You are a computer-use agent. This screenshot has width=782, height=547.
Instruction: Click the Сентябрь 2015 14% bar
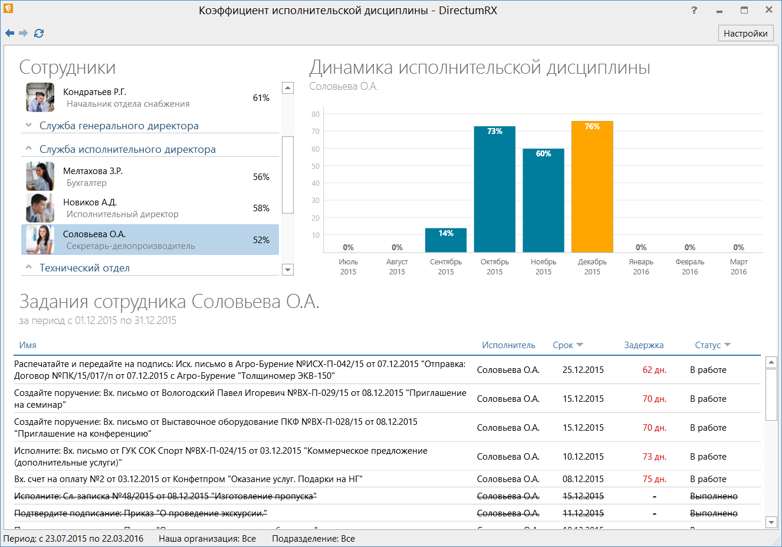pos(446,240)
